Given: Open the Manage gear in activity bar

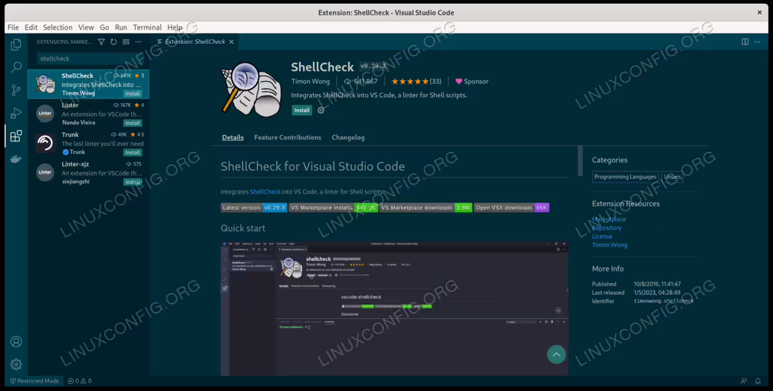Looking at the screenshot, I should pyautogui.click(x=16, y=365).
